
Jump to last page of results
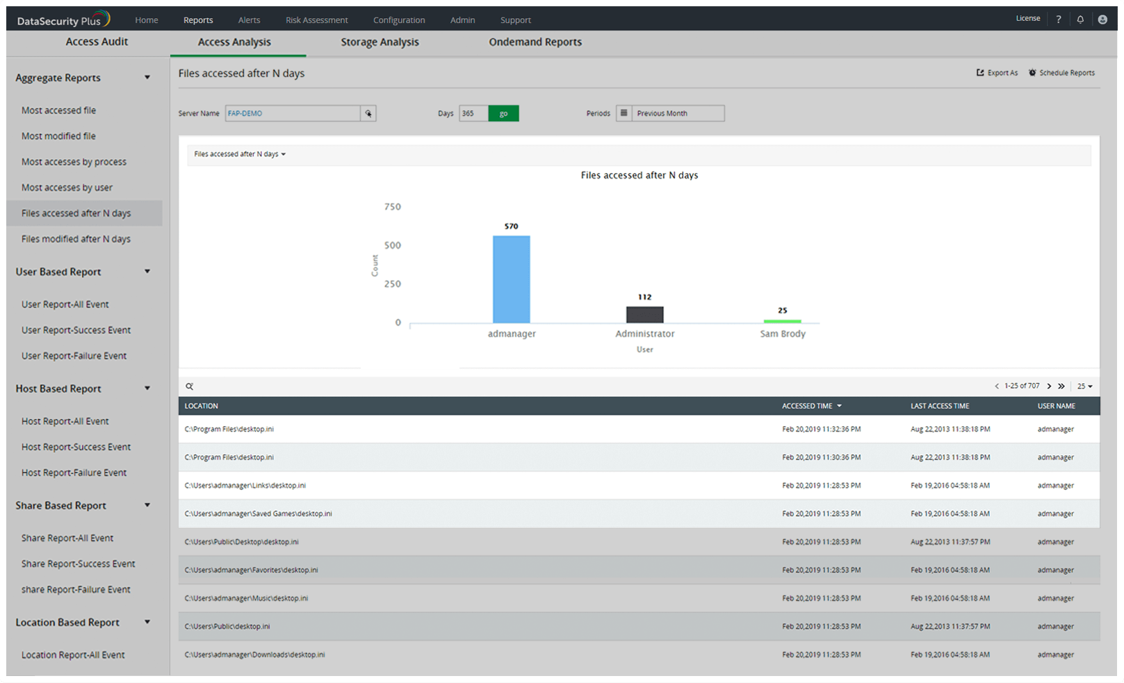(1061, 386)
